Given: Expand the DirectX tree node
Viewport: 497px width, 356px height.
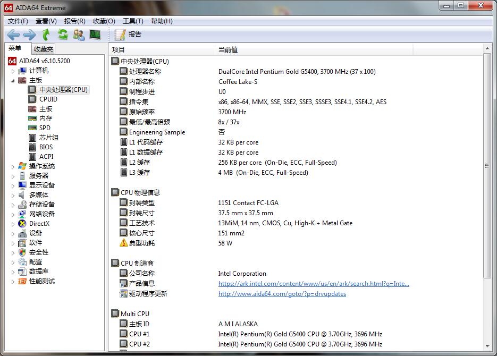Looking at the screenshot, I should pos(13,224).
